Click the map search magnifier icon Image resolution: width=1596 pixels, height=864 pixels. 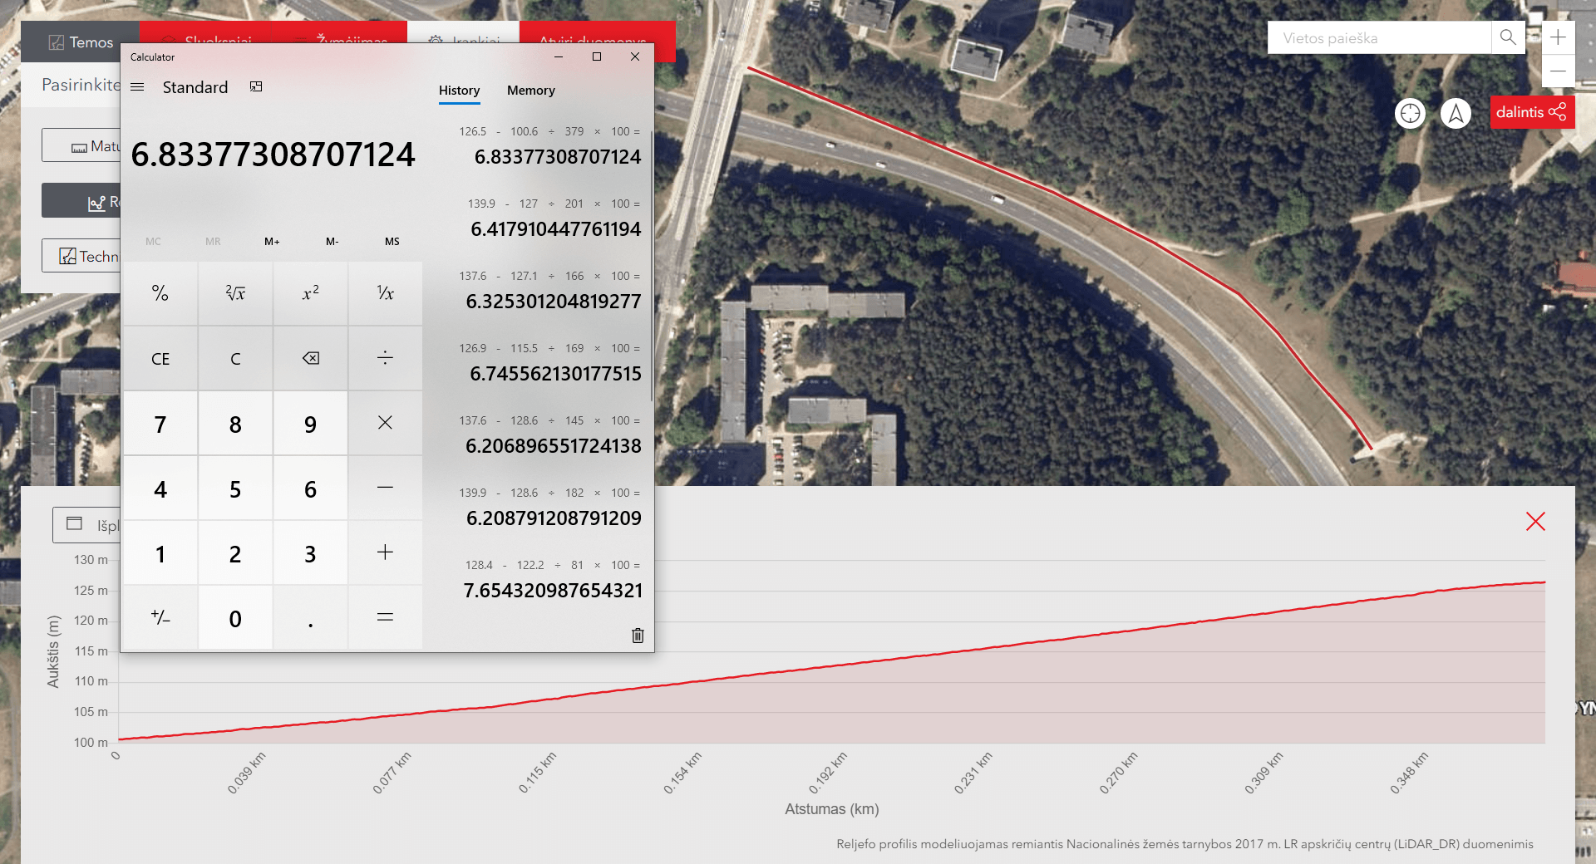tap(1508, 37)
